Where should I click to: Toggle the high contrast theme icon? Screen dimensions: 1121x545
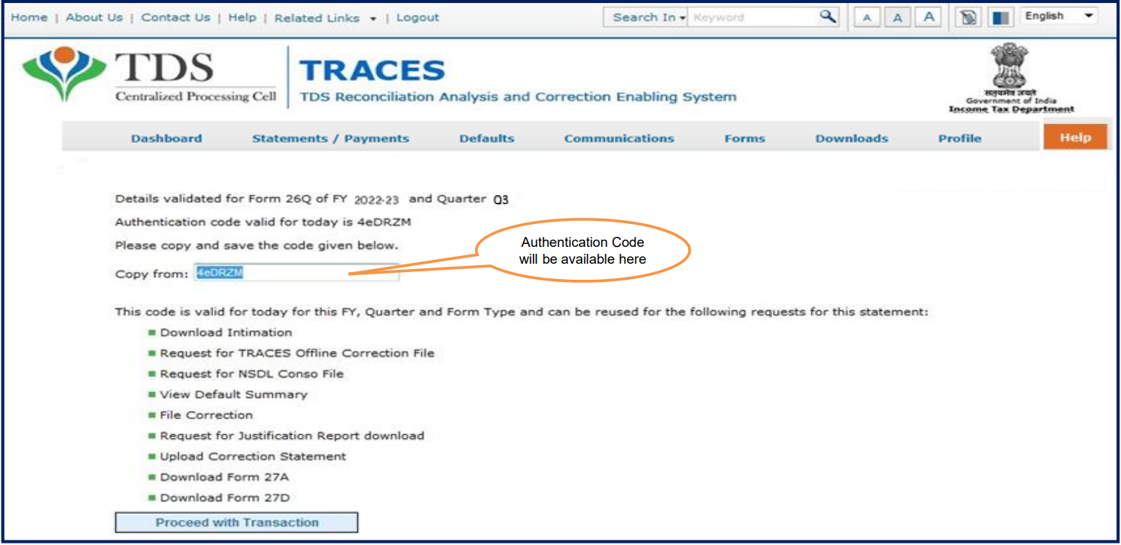(x=1000, y=18)
